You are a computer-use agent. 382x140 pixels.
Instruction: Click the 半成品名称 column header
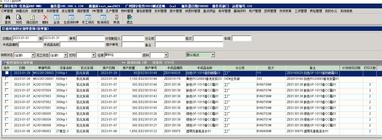205,68
